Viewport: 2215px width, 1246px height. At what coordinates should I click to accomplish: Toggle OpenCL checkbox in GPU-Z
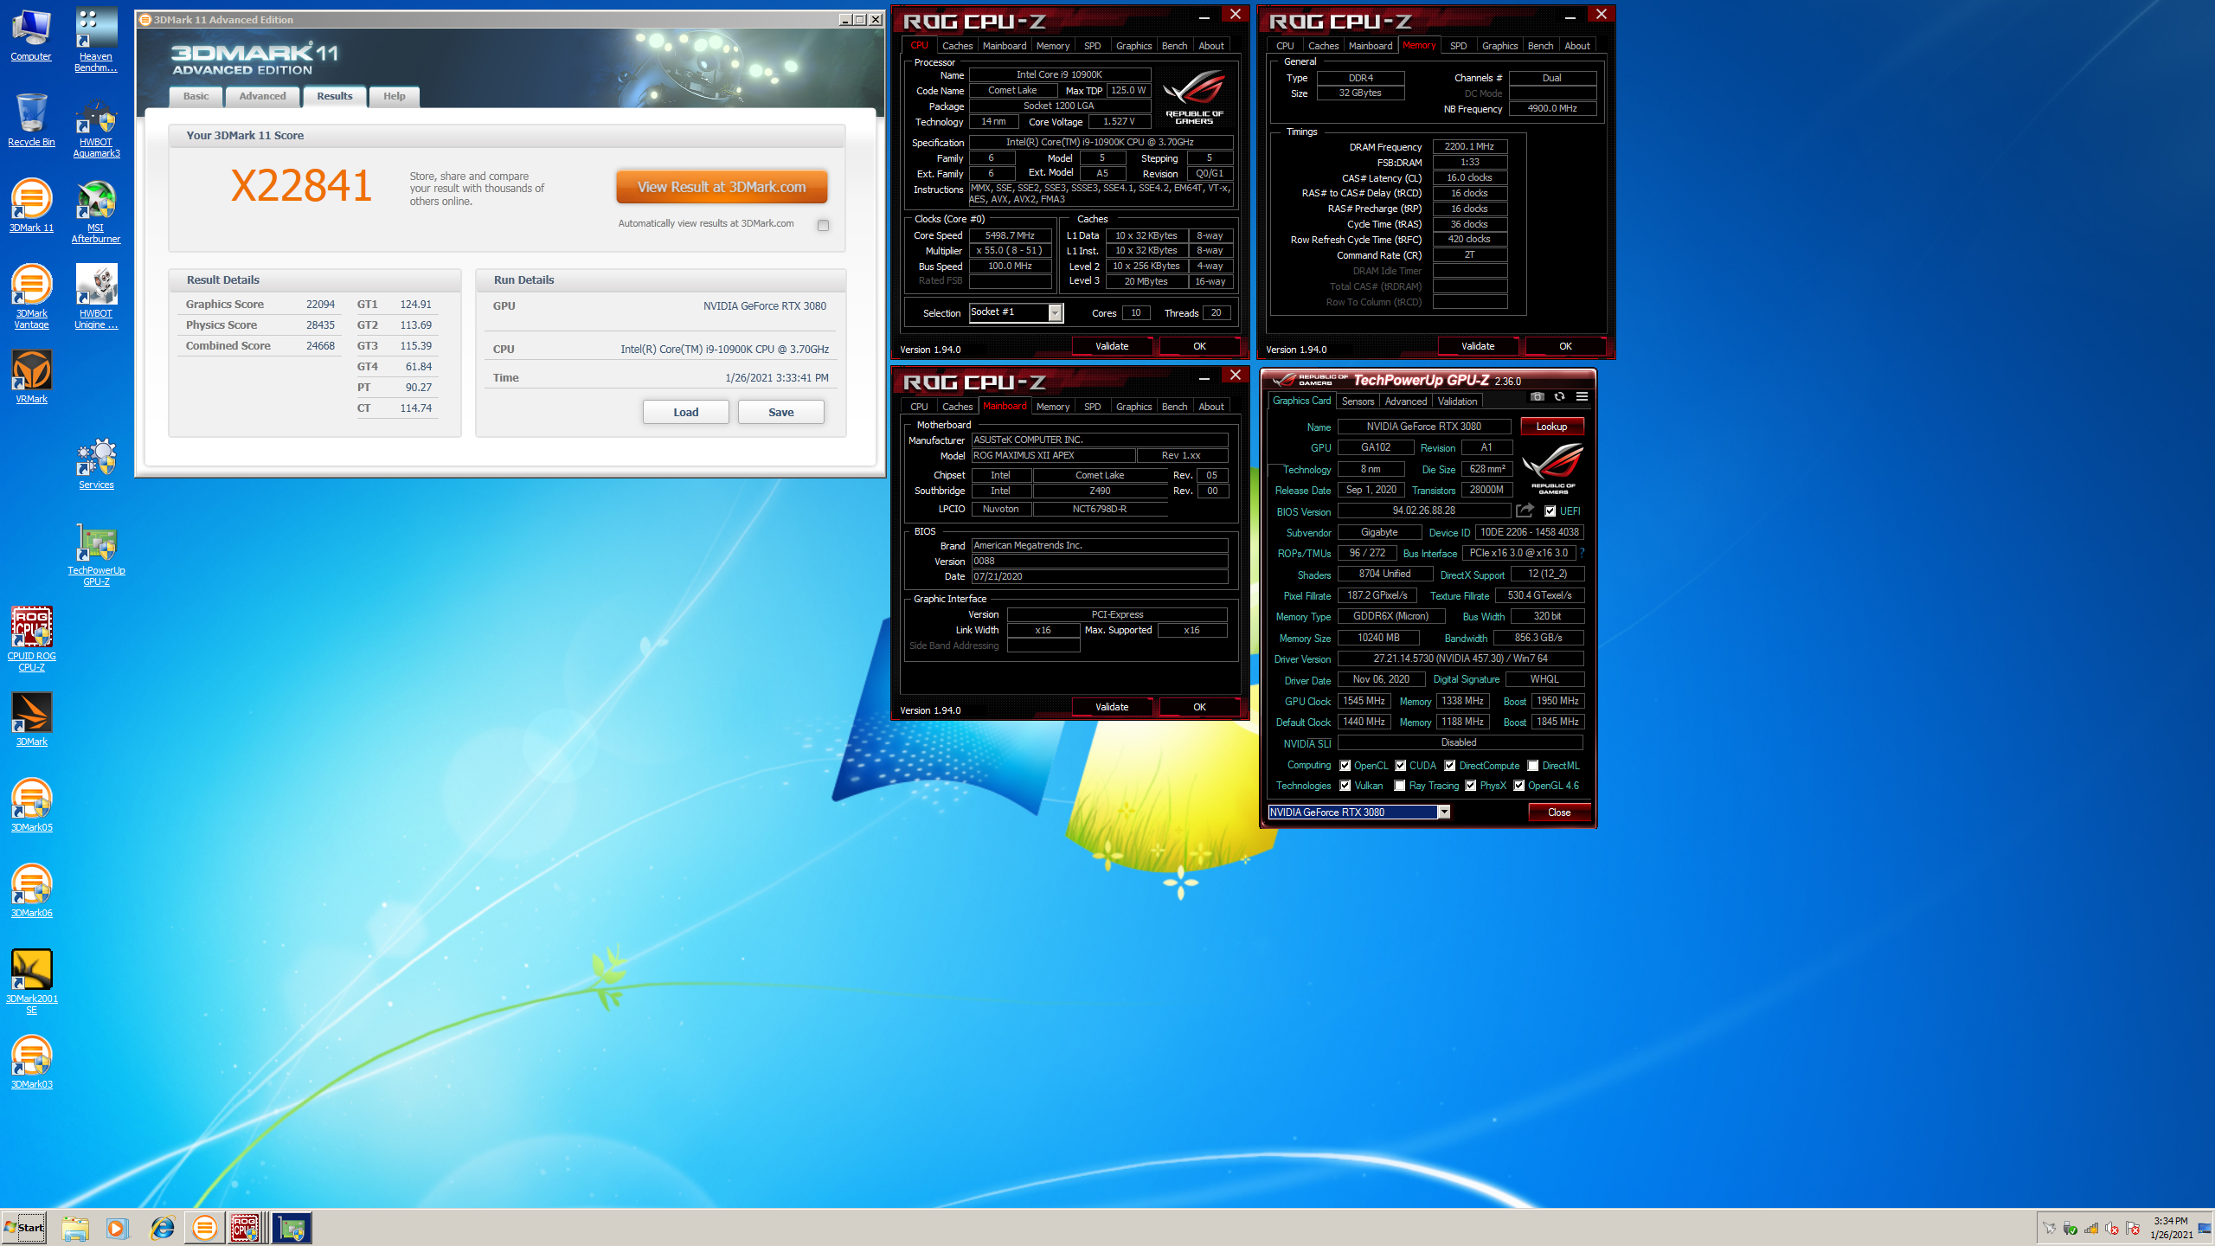coord(1345,766)
